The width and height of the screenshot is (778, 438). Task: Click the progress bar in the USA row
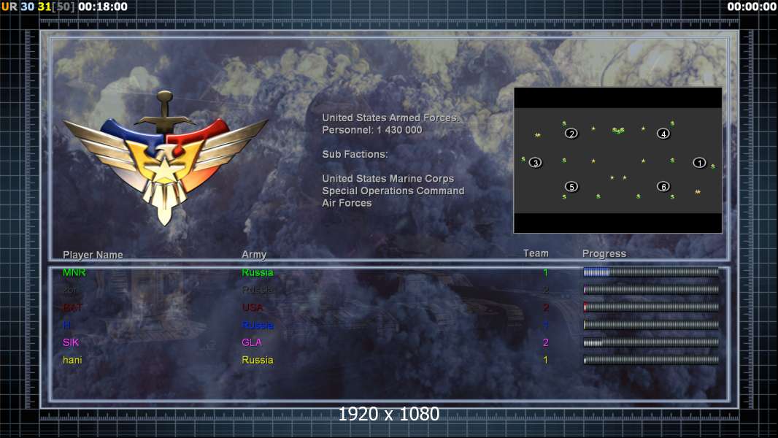coord(651,307)
